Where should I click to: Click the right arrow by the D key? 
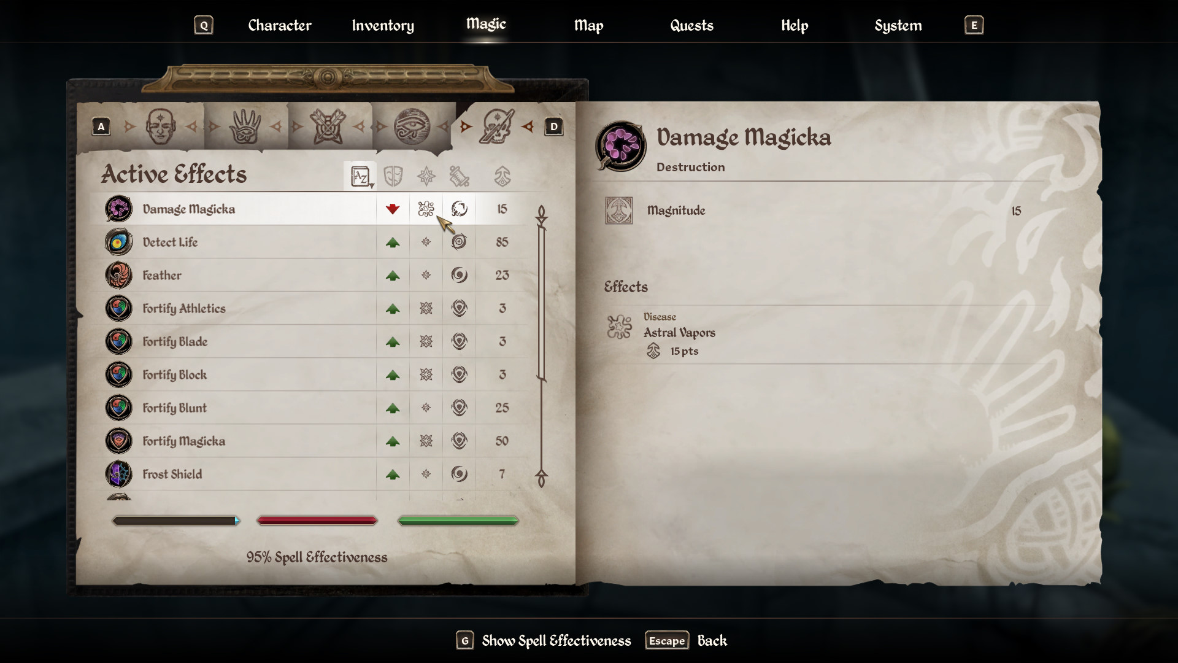[x=528, y=126]
